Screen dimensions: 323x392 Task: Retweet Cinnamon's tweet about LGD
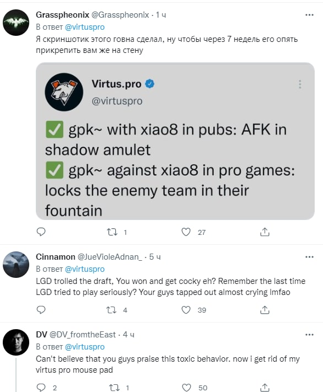(111, 310)
